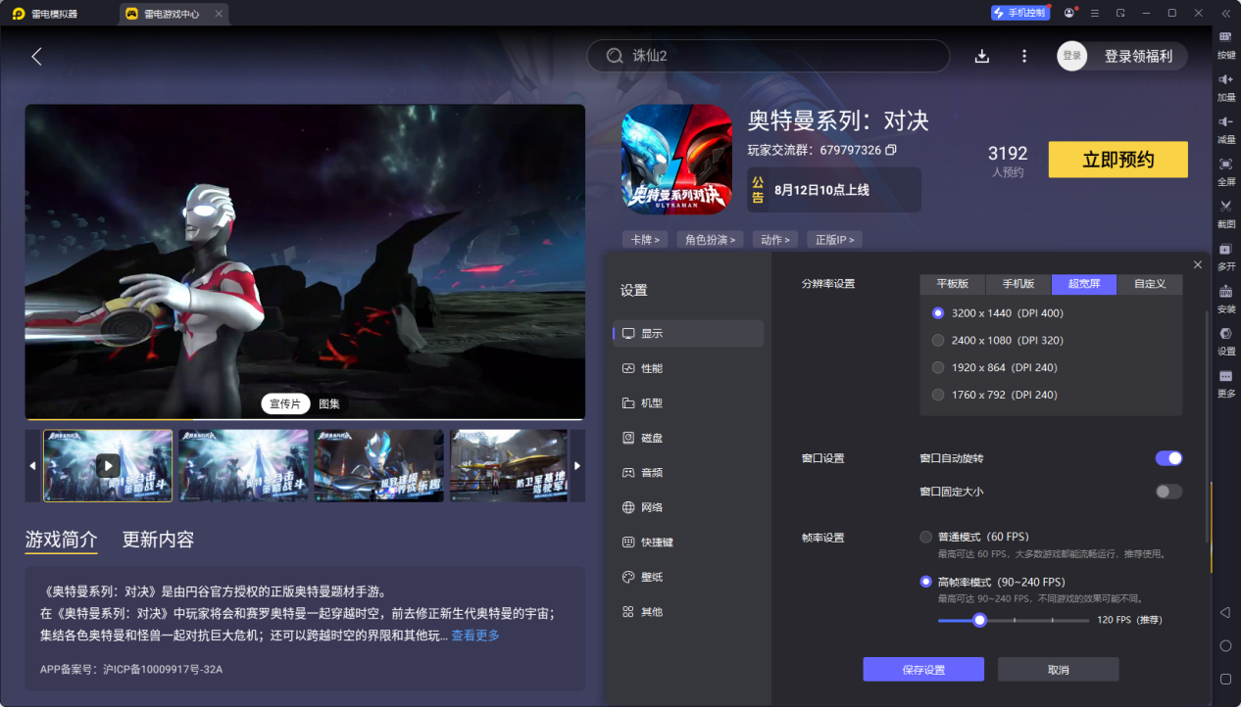1241x707 pixels.
Task: Click the 手机控制 phone control button
Action: [1018, 13]
